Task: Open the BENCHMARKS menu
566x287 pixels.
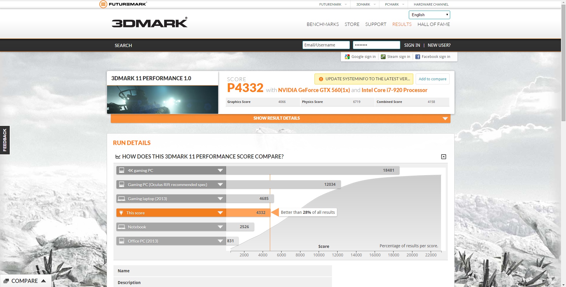Action: (323, 24)
